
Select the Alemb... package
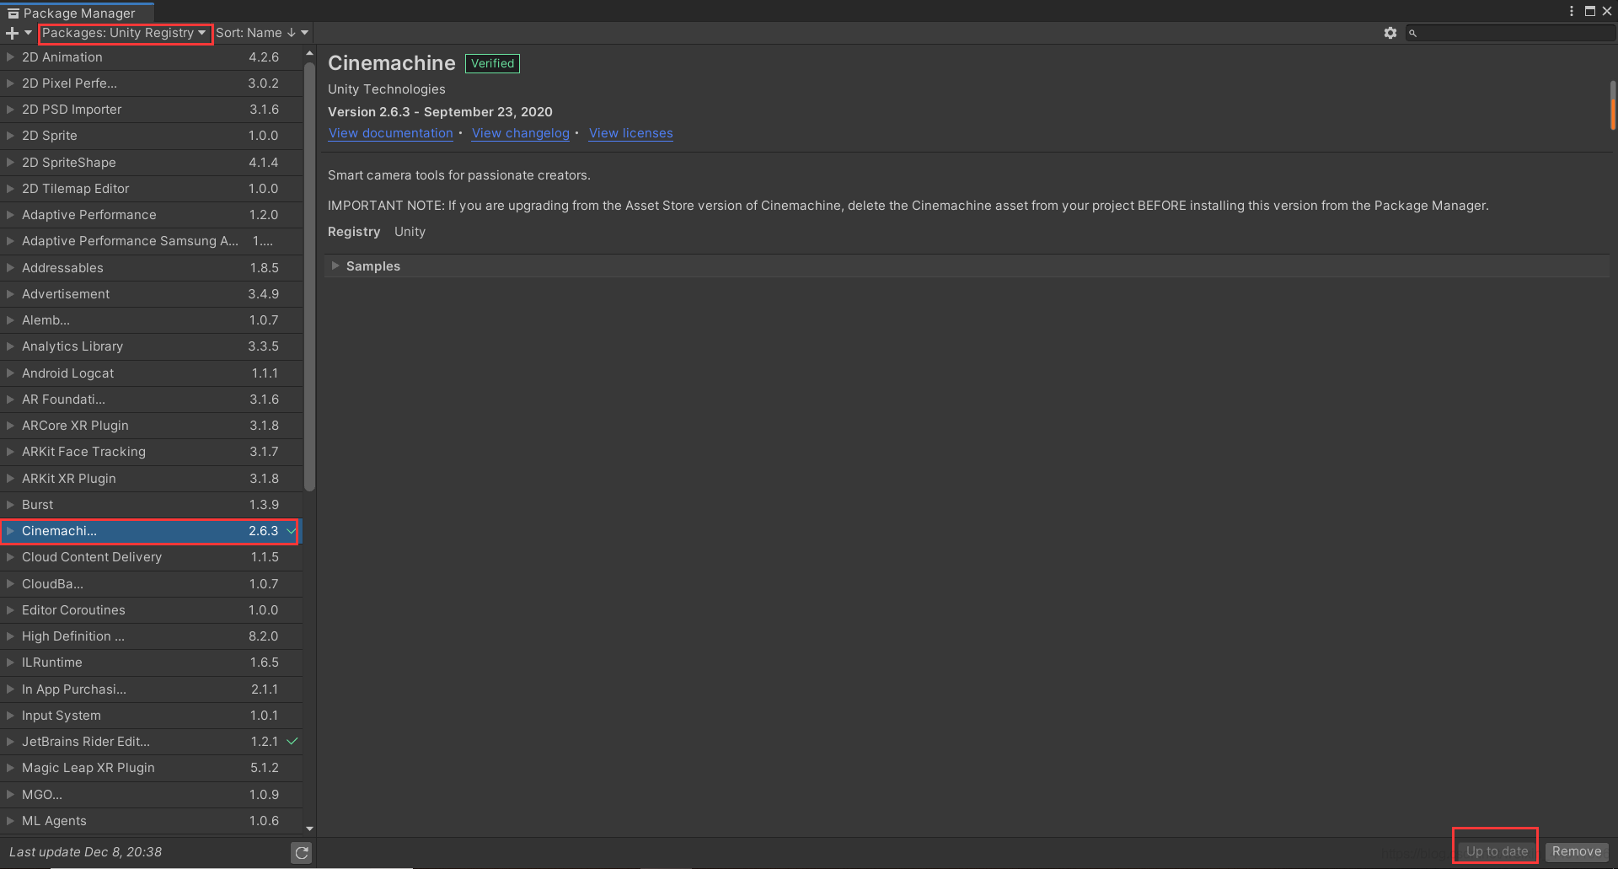point(152,320)
